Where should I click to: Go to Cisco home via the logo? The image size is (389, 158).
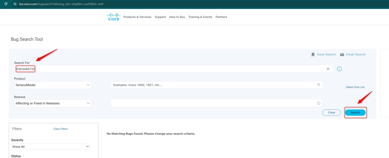tap(114, 17)
